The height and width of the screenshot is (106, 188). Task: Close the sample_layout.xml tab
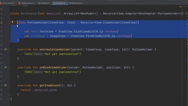pos(35,3)
